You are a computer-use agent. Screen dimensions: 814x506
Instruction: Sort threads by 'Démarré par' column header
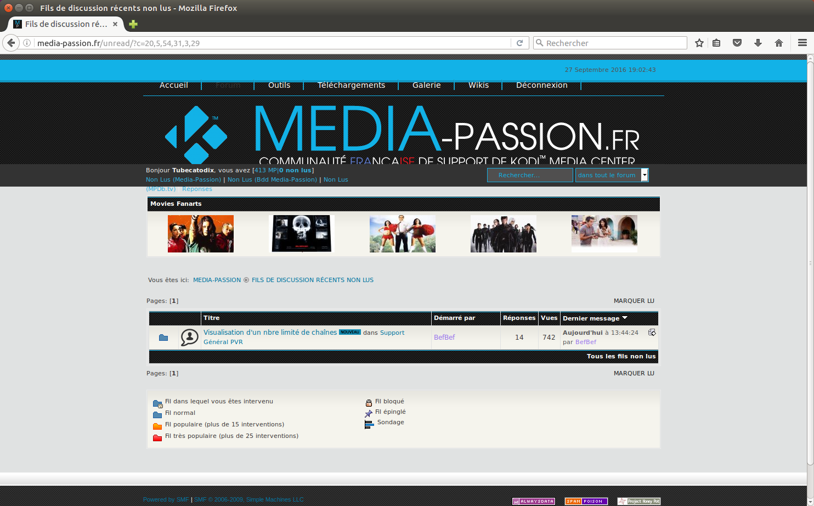point(454,318)
